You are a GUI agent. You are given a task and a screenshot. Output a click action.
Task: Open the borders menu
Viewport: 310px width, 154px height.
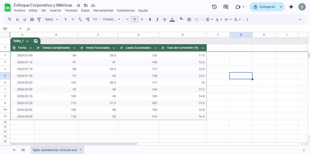[189, 19]
